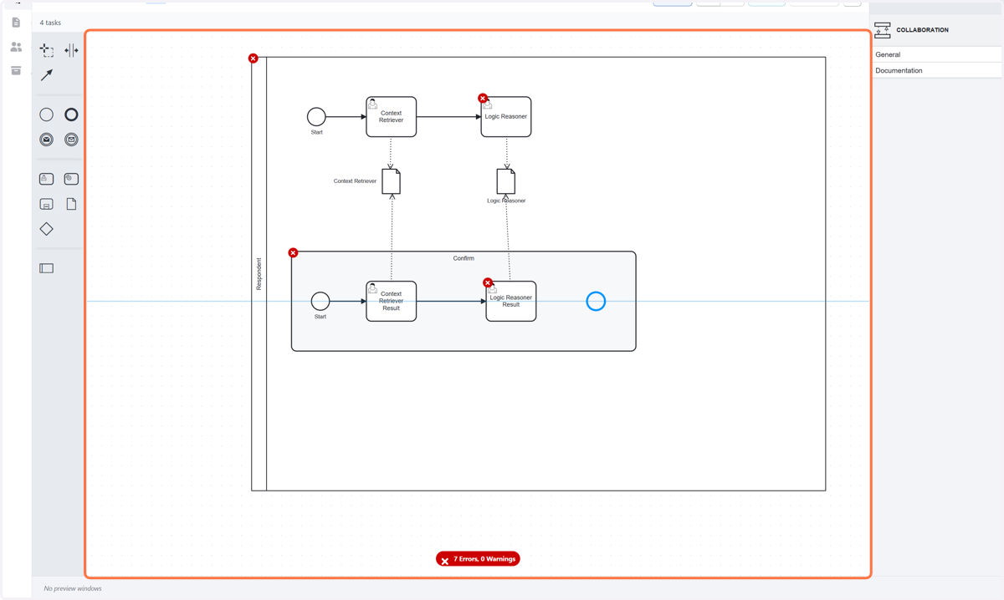Select the Context Retriever Result task
Screen dimensions: 1004x600
click(x=391, y=301)
